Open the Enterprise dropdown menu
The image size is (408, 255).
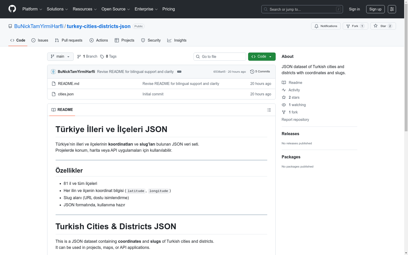[x=146, y=9]
